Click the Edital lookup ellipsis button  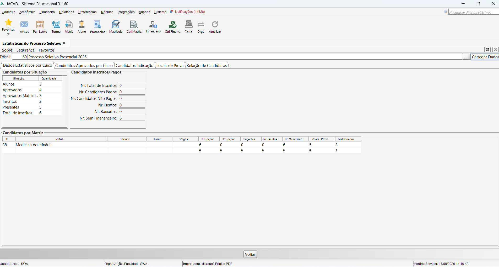coord(466,57)
